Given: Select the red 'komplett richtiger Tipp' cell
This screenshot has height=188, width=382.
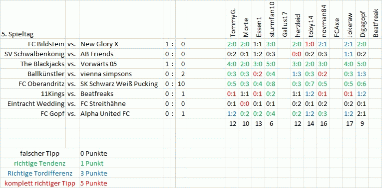Looking at the screenshot, I should click(40, 183).
